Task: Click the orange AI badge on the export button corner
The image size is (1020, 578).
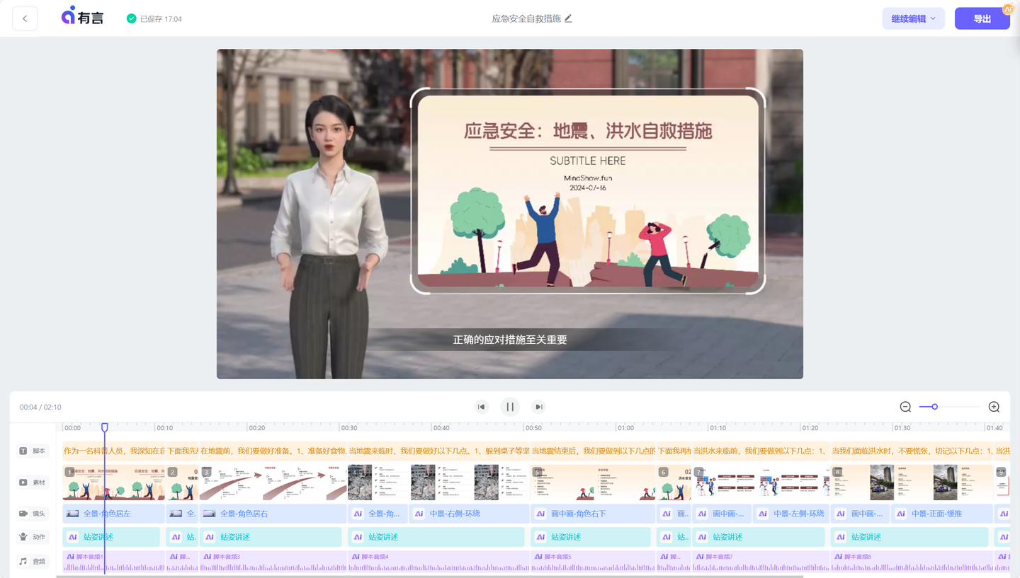Action: point(1007,9)
